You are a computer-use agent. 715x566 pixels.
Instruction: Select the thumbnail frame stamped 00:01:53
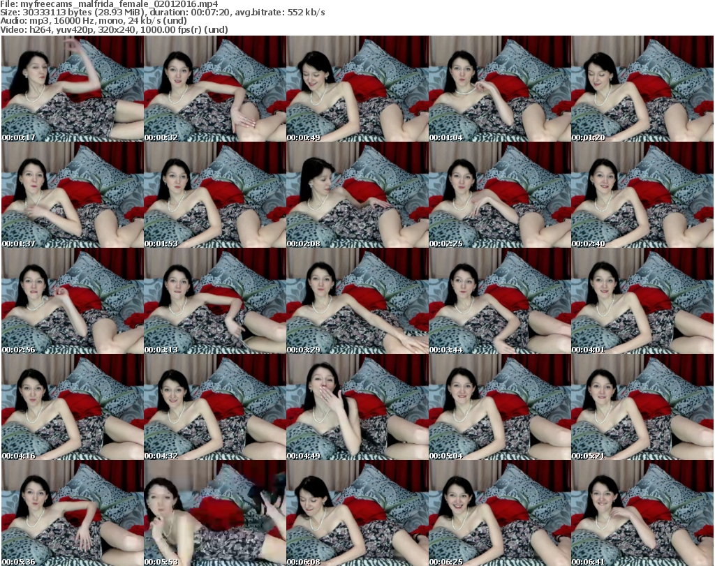pos(215,195)
